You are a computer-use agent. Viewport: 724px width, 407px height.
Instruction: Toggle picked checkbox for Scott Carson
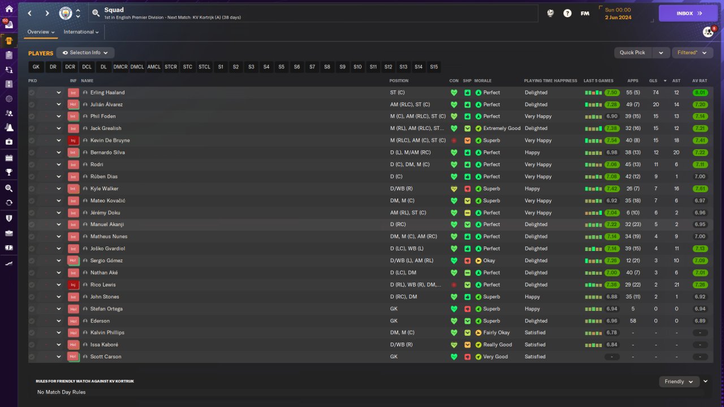click(x=32, y=357)
